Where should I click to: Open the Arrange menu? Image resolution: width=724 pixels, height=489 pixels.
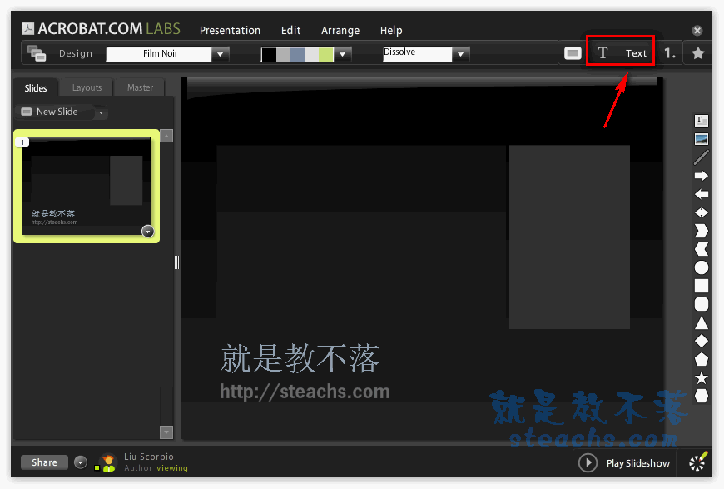click(x=340, y=31)
